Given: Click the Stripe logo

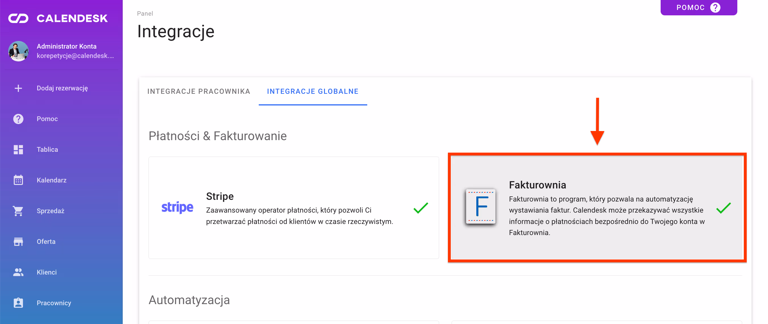Looking at the screenshot, I should point(178,207).
